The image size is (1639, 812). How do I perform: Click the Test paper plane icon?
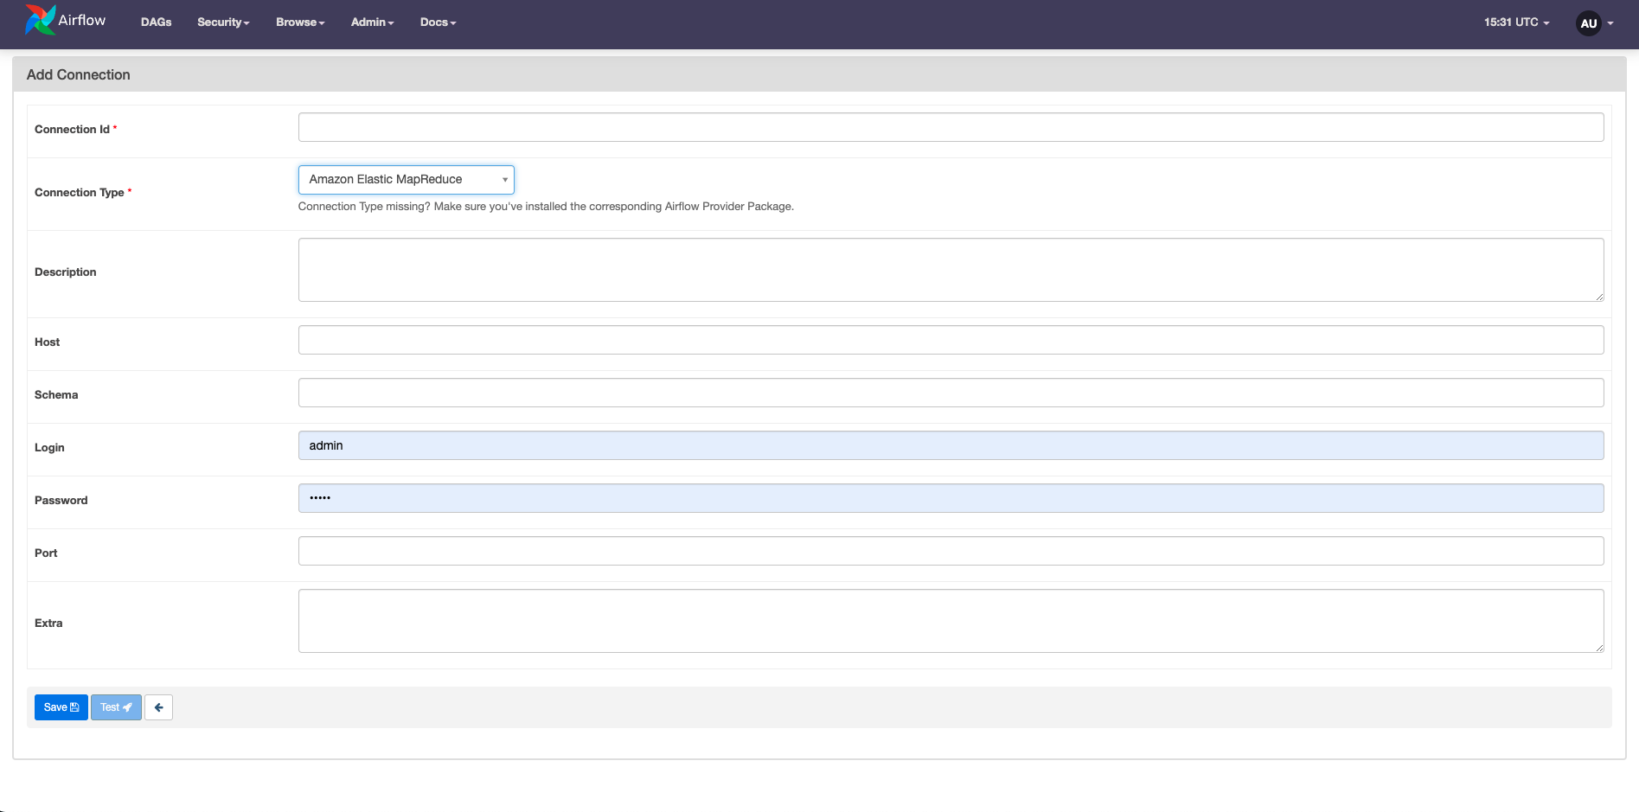[127, 707]
